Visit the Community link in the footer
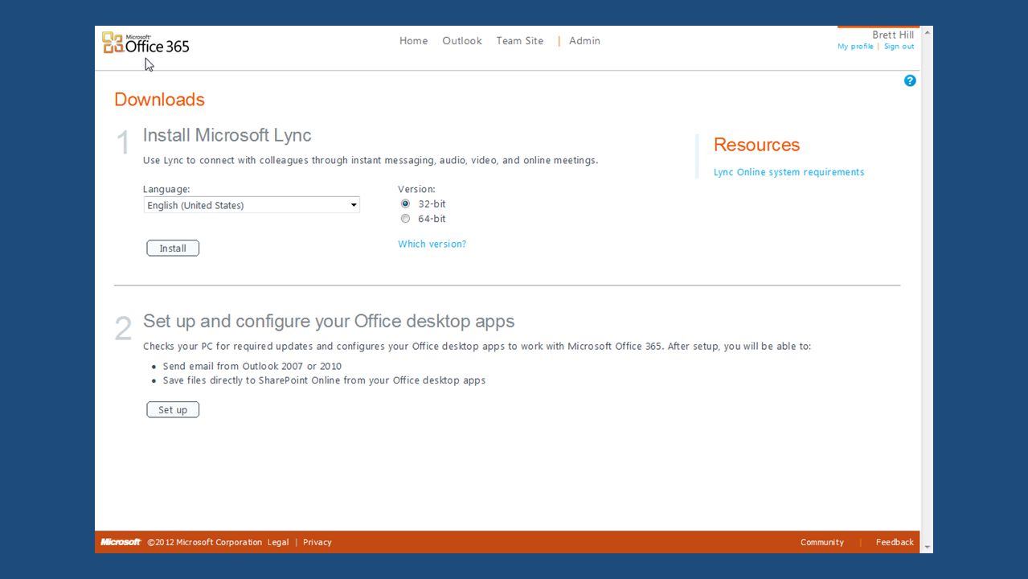Image resolution: width=1028 pixels, height=579 pixels. click(x=822, y=542)
